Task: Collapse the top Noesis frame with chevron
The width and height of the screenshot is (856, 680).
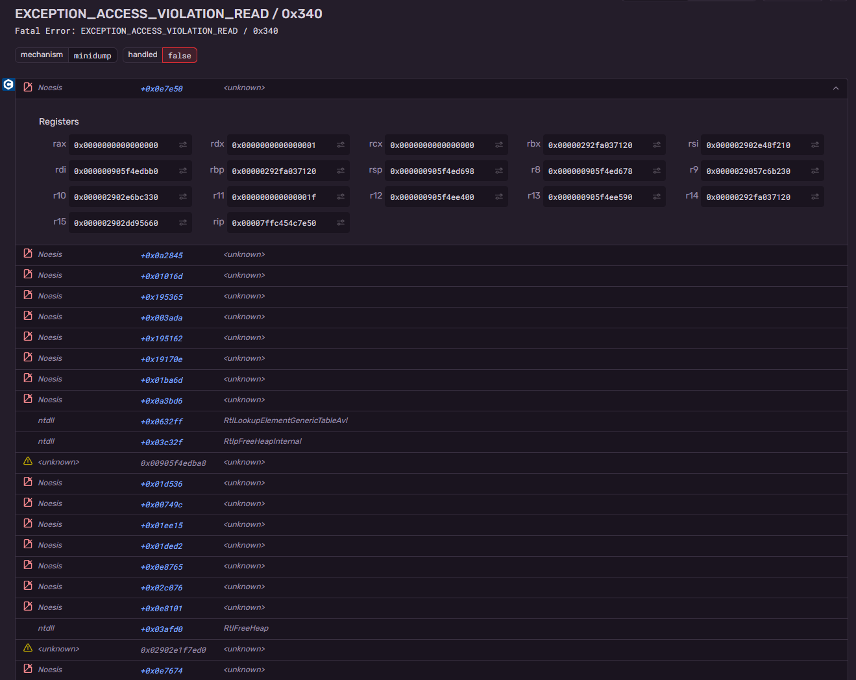Action: (836, 88)
